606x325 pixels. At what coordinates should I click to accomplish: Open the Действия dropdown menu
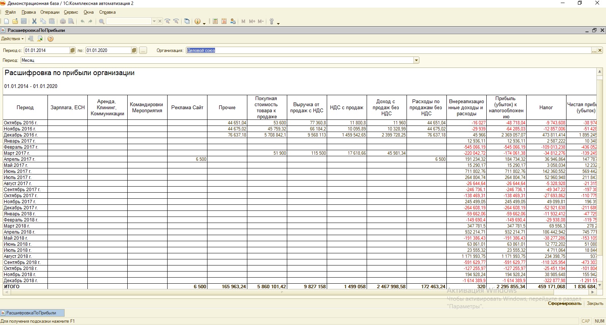[12, 39]
